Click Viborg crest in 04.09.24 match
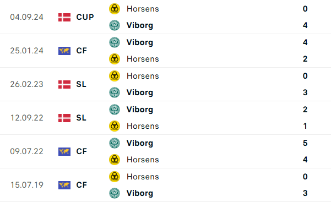Viewport: 331px width, 202px height. click(115, 25)
